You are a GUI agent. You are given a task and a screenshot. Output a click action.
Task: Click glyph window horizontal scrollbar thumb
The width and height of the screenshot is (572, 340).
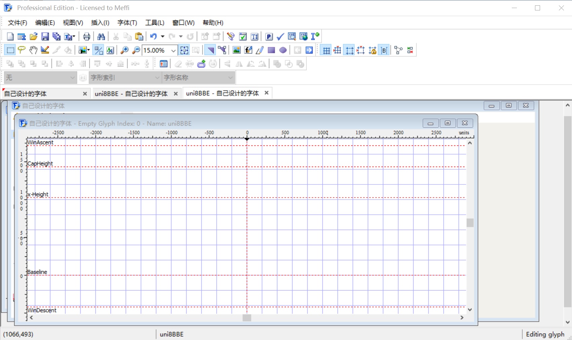click(247, 317)
